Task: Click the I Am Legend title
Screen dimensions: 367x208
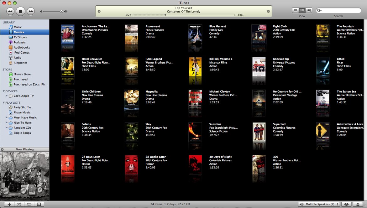Action: pos(154,59)
